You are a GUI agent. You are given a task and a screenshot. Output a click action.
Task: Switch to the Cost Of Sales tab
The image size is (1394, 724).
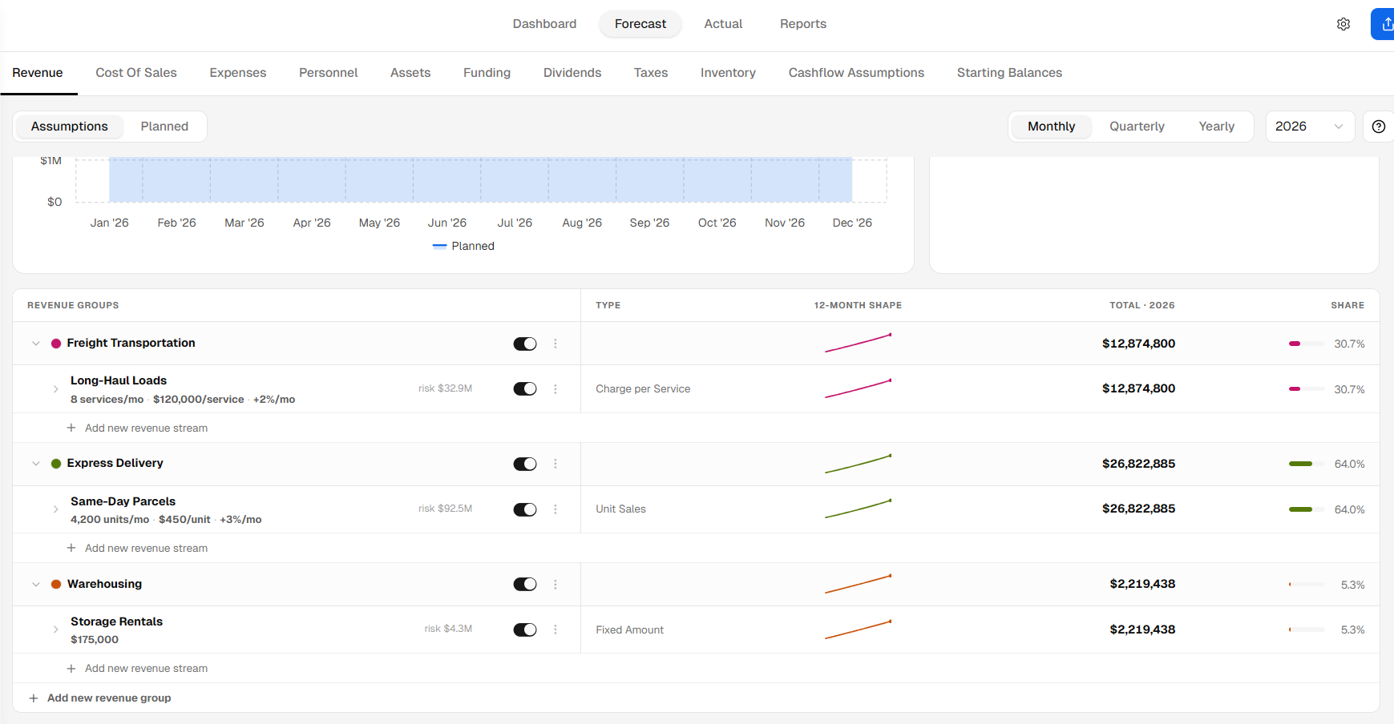pos(136,73)
